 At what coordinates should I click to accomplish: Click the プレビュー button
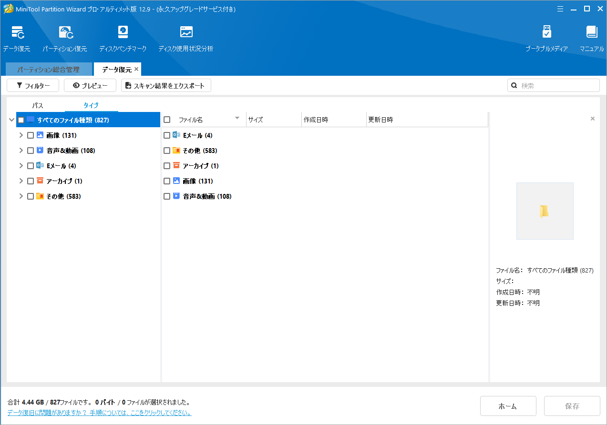point(90,86)
